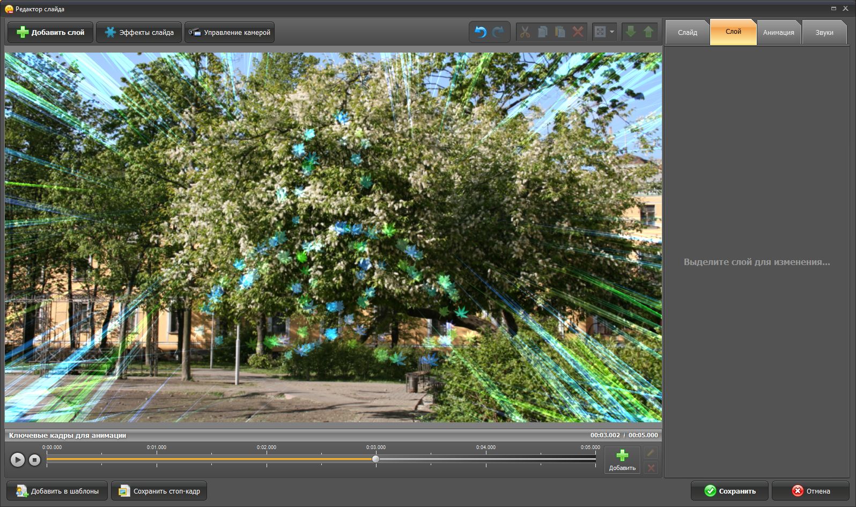Click the copy layer icon
Screen dimensions: 856x507
[542, 32]
